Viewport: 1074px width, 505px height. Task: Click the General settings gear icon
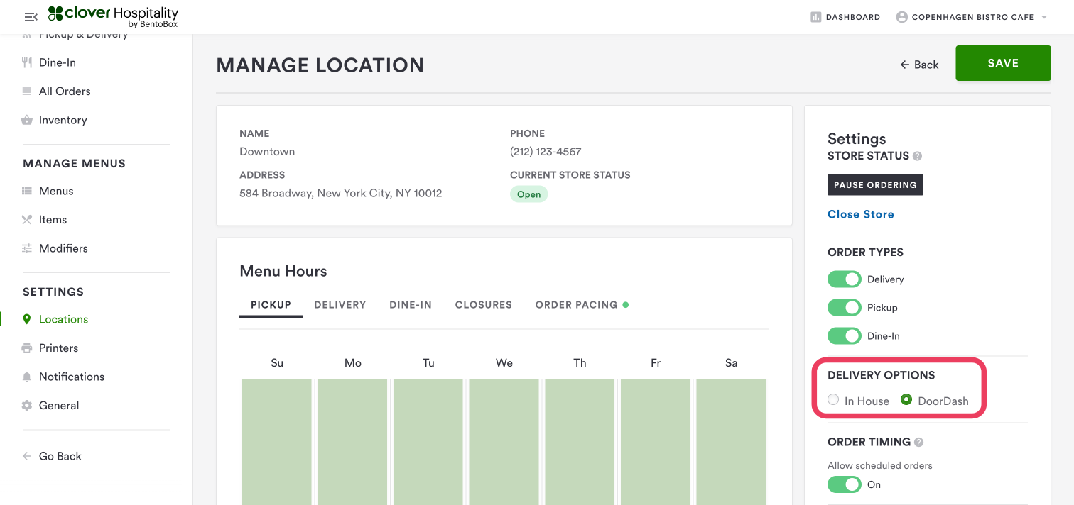click(27, 406)
